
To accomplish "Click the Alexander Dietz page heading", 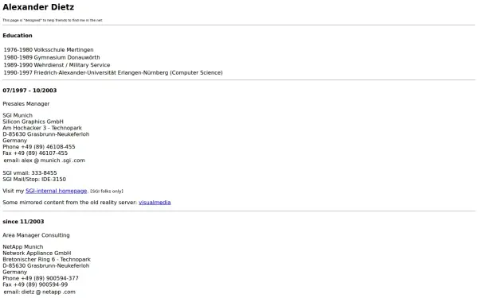I will tap(38, 7).
